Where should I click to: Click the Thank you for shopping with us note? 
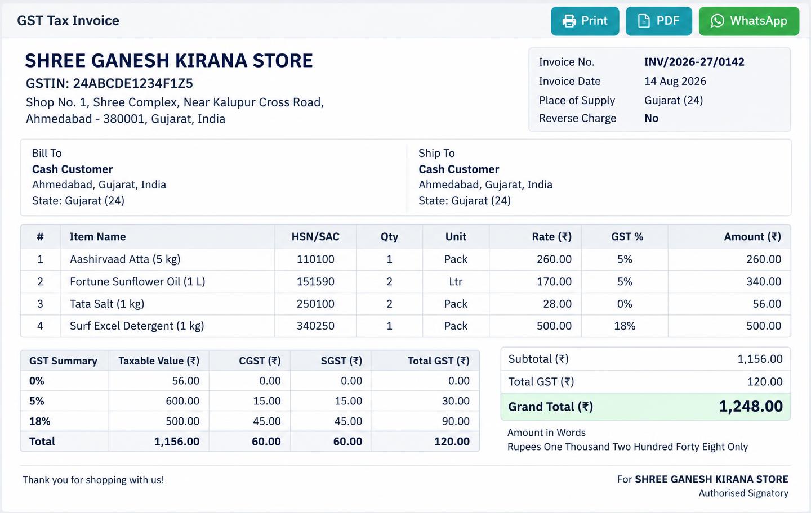pyautogui.click(x=93, y=480)
